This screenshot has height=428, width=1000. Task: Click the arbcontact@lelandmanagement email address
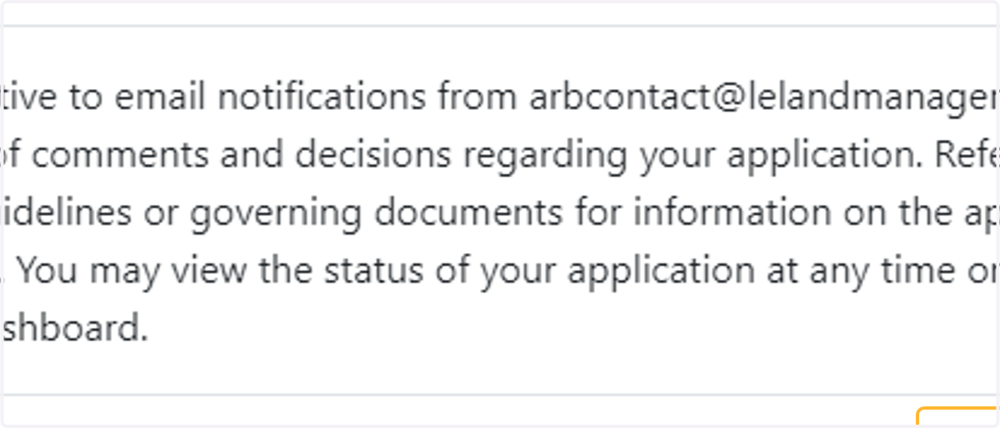pos(764,97)
